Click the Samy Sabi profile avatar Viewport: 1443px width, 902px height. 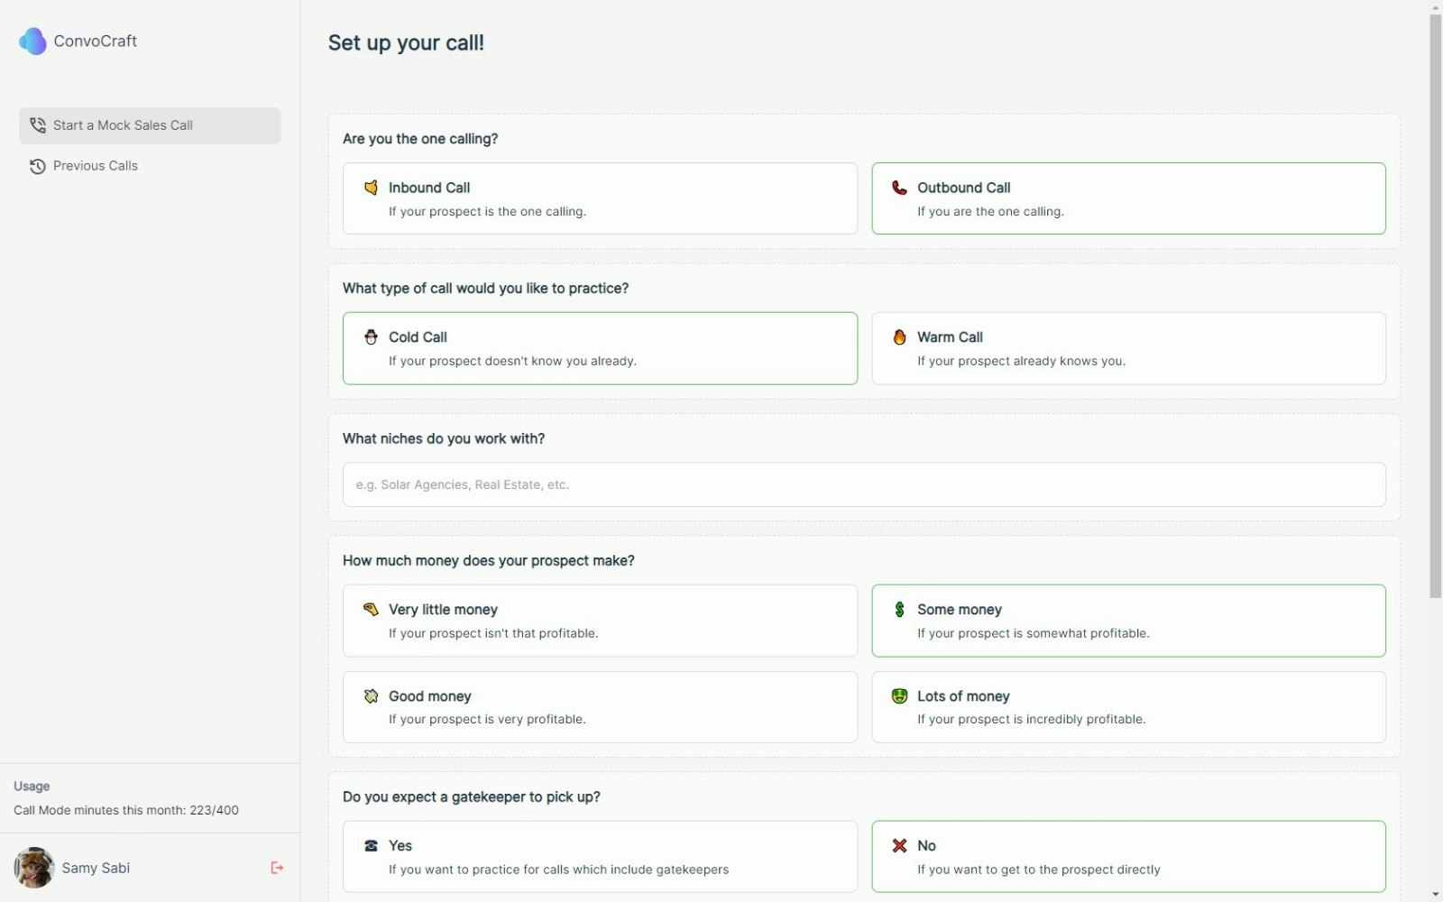34,868
